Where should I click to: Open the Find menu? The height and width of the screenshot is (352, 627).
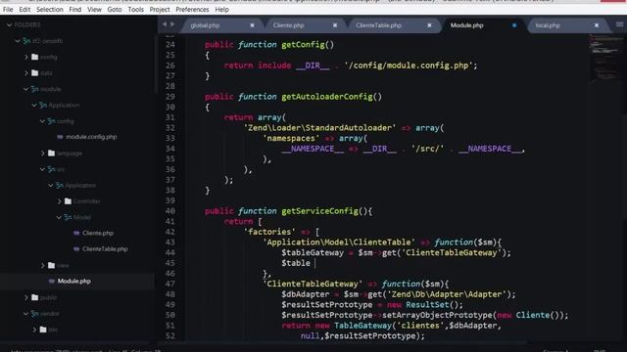74,9
